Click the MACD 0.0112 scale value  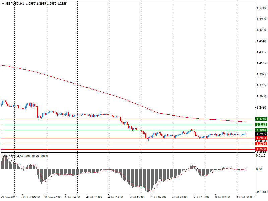click(261, 155)
